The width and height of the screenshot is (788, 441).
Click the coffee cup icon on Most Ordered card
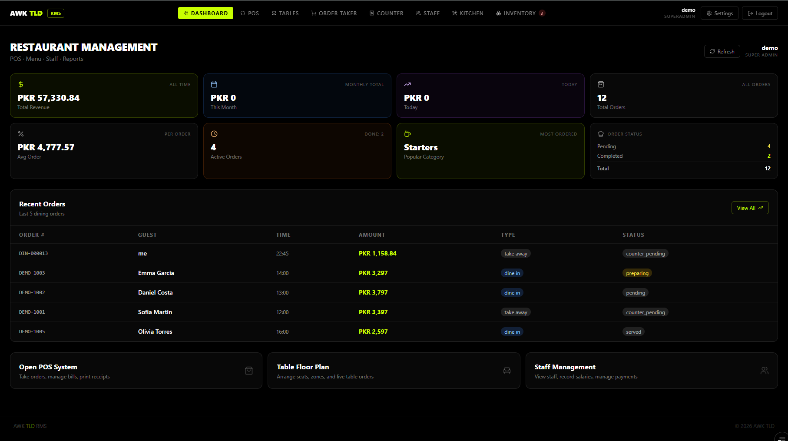point(407,134)
